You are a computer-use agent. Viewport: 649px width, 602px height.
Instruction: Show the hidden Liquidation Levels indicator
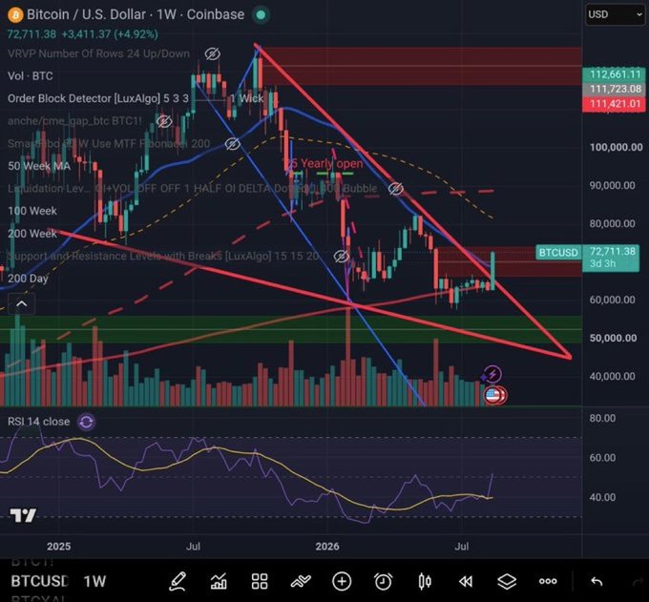pyautogui.click(x=395, y=189)
